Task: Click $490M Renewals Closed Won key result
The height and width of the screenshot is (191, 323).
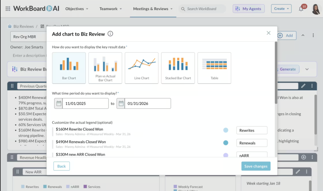Action: 81,142
